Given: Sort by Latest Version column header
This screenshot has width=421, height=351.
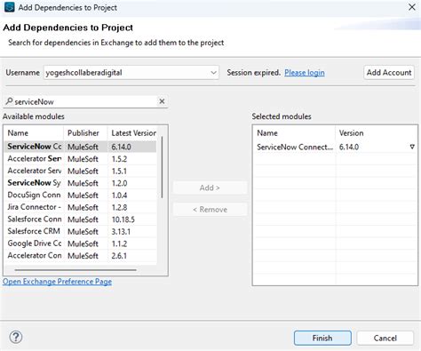Looking at the screenshot, I should 133,133.
